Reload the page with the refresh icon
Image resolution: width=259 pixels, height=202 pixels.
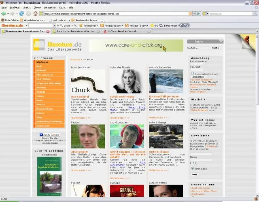22,14
